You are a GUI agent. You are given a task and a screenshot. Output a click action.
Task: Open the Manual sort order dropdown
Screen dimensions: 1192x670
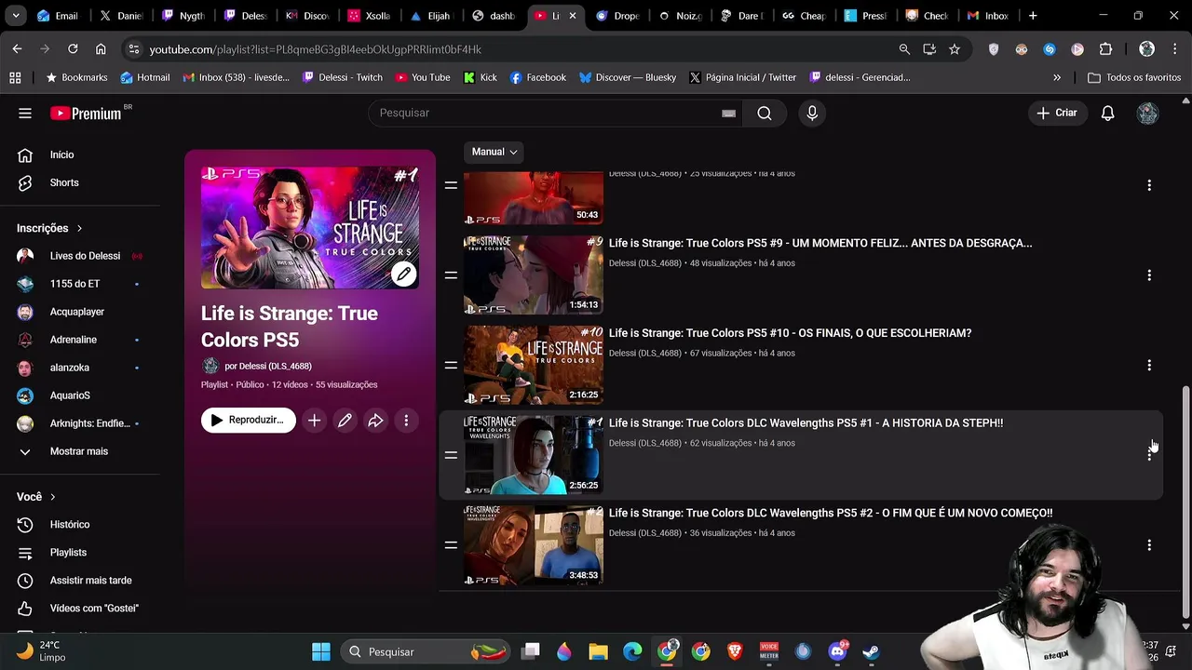pos(494,152)
